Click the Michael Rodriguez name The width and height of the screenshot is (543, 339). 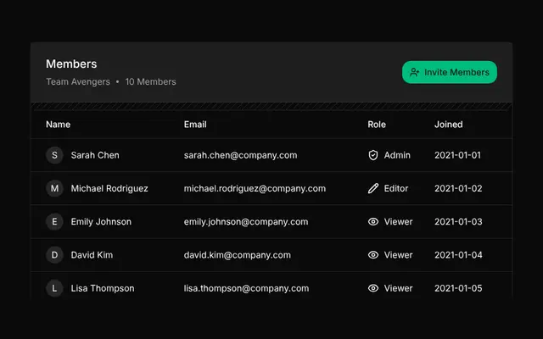tap(109, 188)
